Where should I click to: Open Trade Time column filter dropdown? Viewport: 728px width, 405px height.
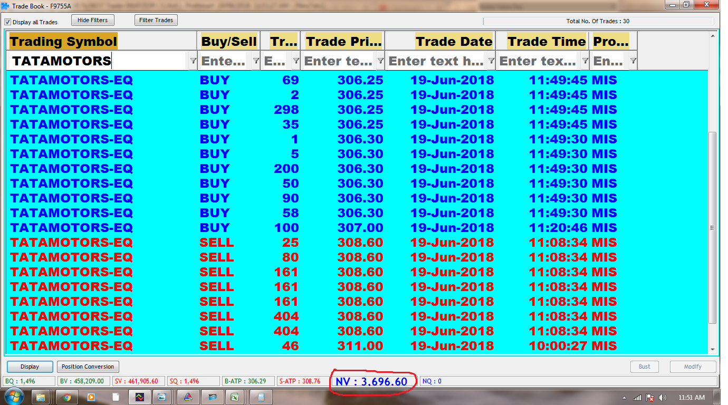[x=585, y=61]
